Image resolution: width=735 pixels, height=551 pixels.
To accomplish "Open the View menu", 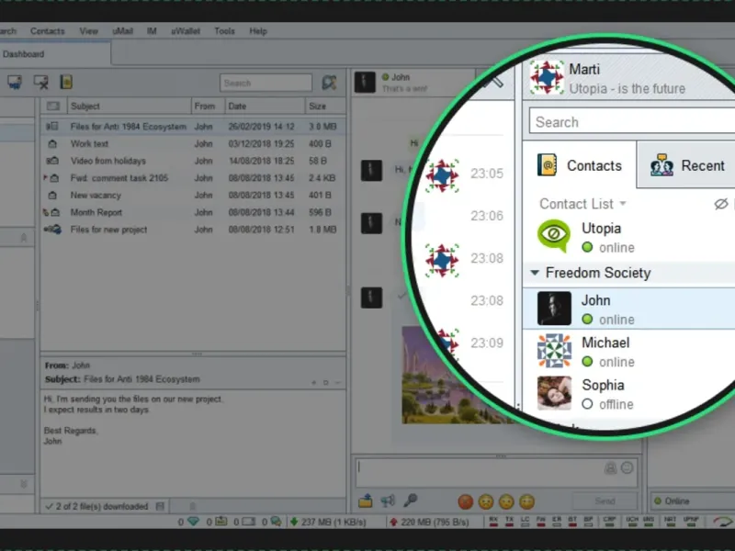I will 88,31.
